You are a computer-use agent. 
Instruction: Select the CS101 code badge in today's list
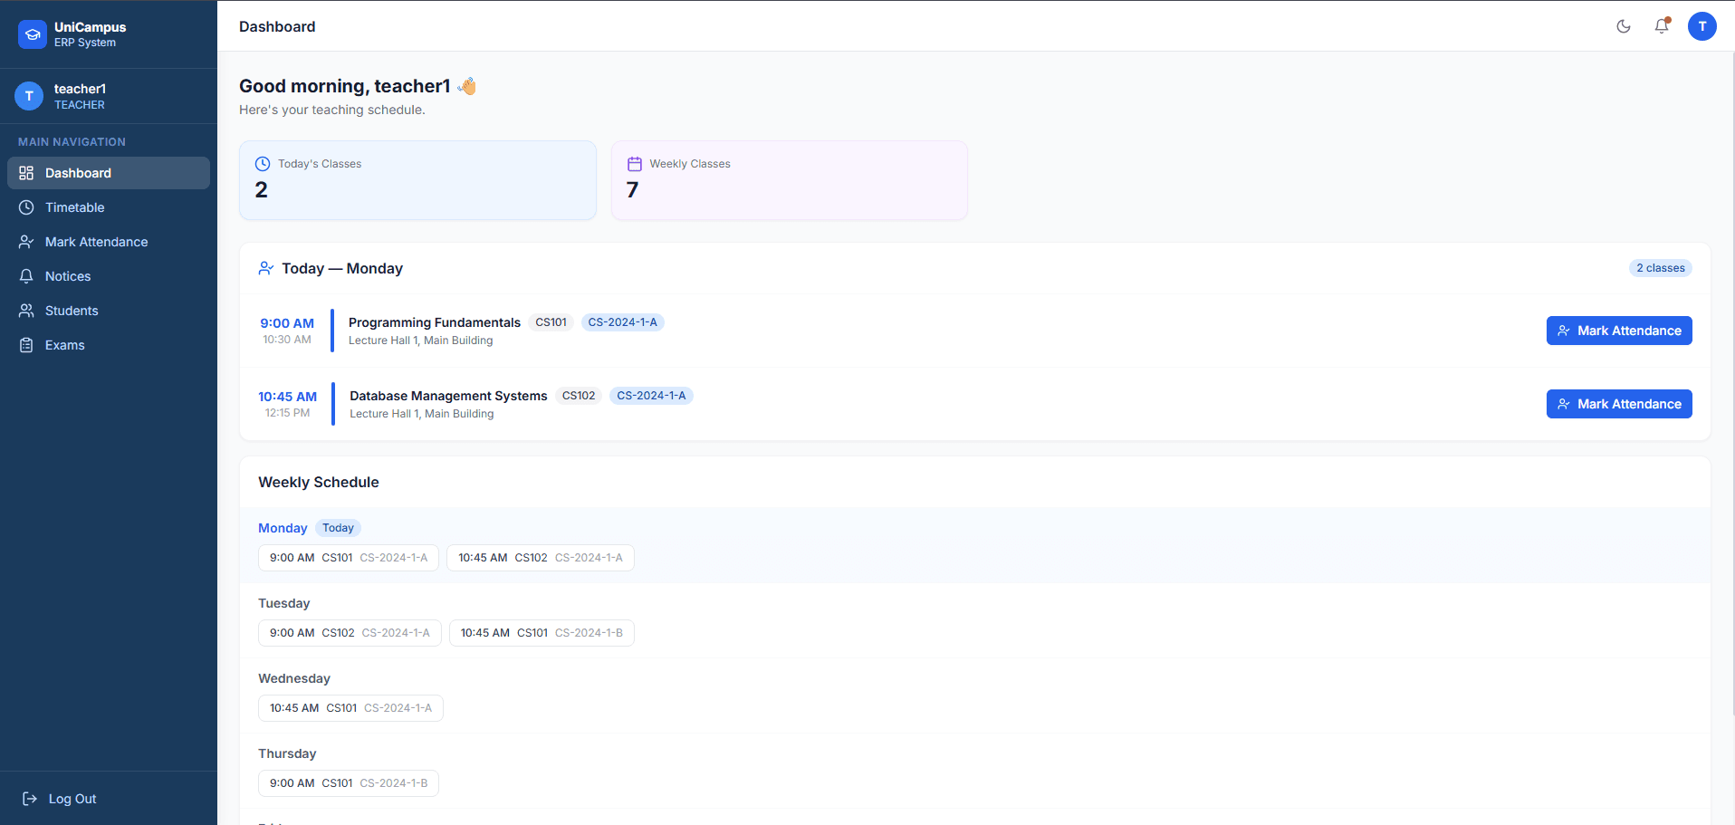tap(551, 322)
